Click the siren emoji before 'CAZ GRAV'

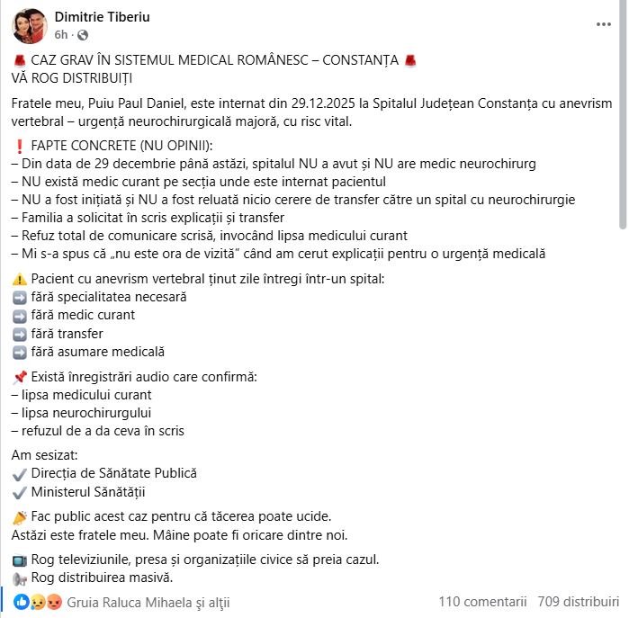click(20, 60)
